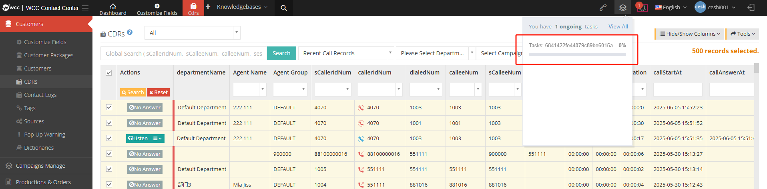Click the task progress bar
Viewport: 767px width, 189px height.
pyautogui.click(x=577, y=54)
